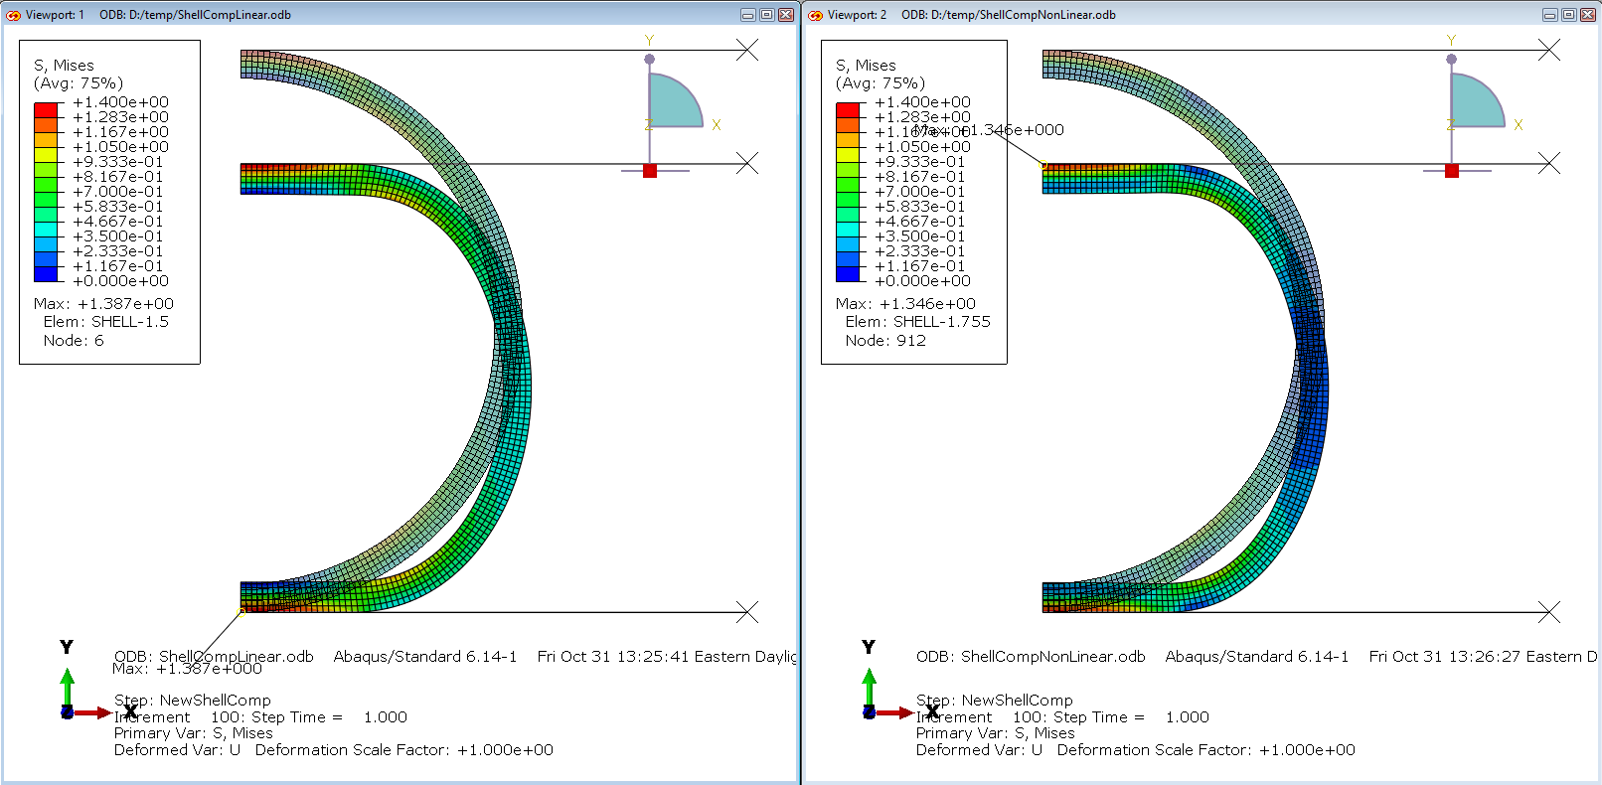
Task: Click 'S, Mises' legend title in Viewport 1
Action: coord(64,66)
